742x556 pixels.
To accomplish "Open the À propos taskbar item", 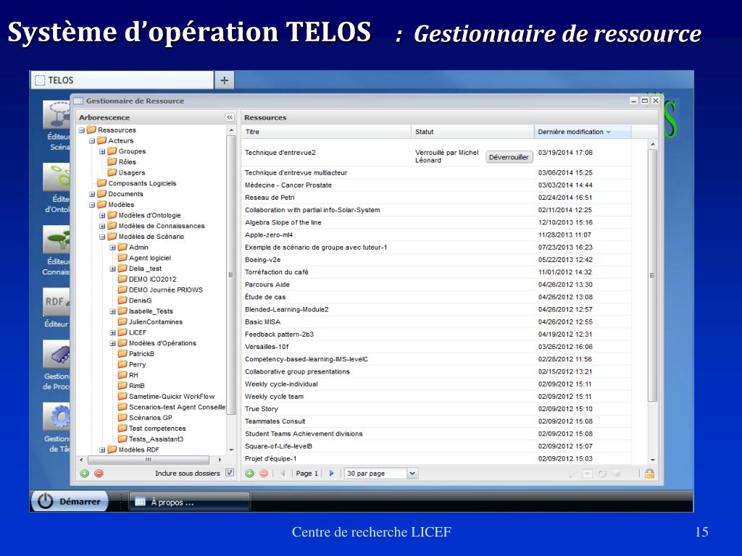I will 189,502.
